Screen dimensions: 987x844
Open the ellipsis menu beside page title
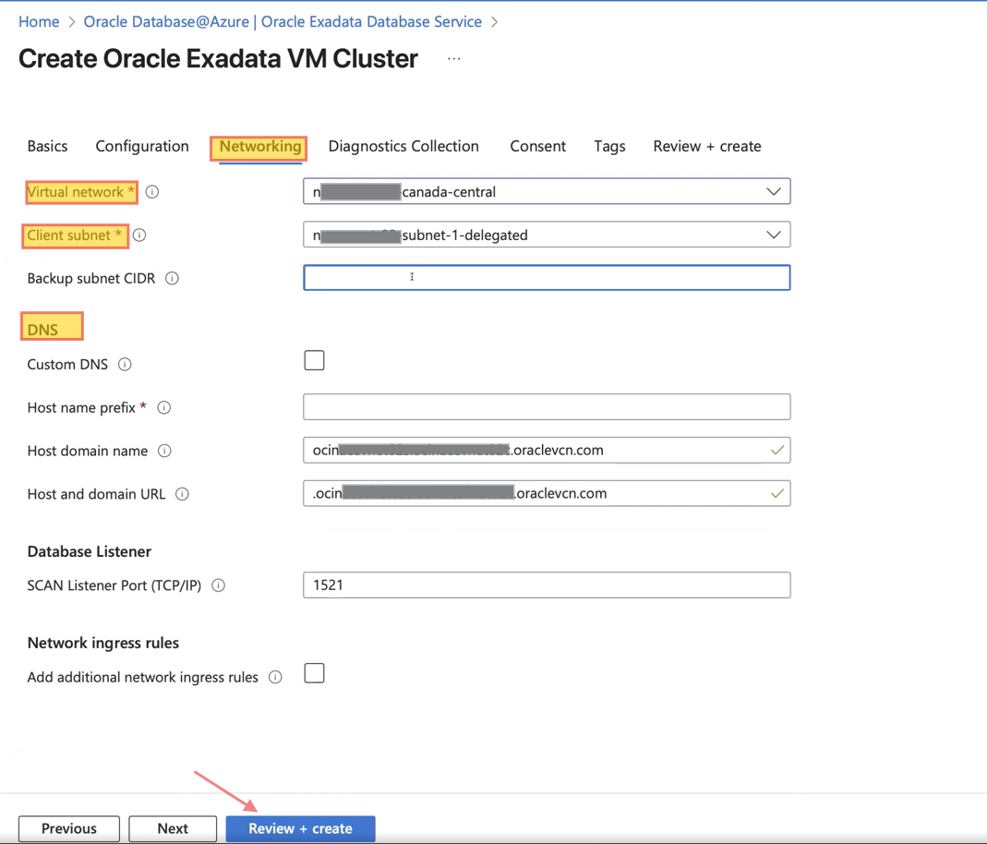tap(454, 58)
